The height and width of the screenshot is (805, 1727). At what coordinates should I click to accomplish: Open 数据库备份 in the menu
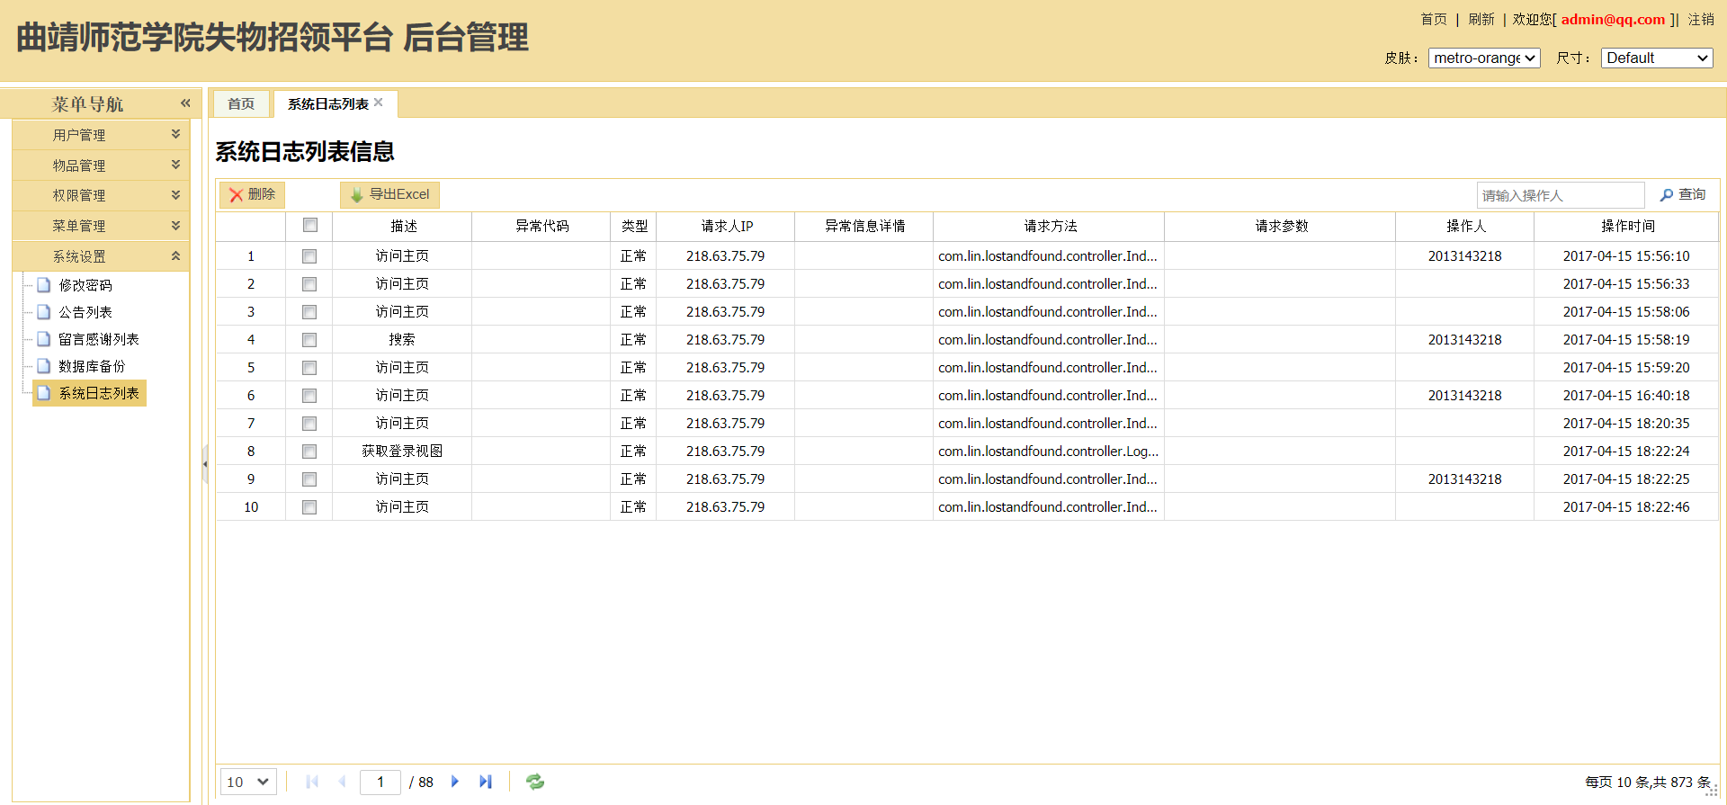coord(92,366)
